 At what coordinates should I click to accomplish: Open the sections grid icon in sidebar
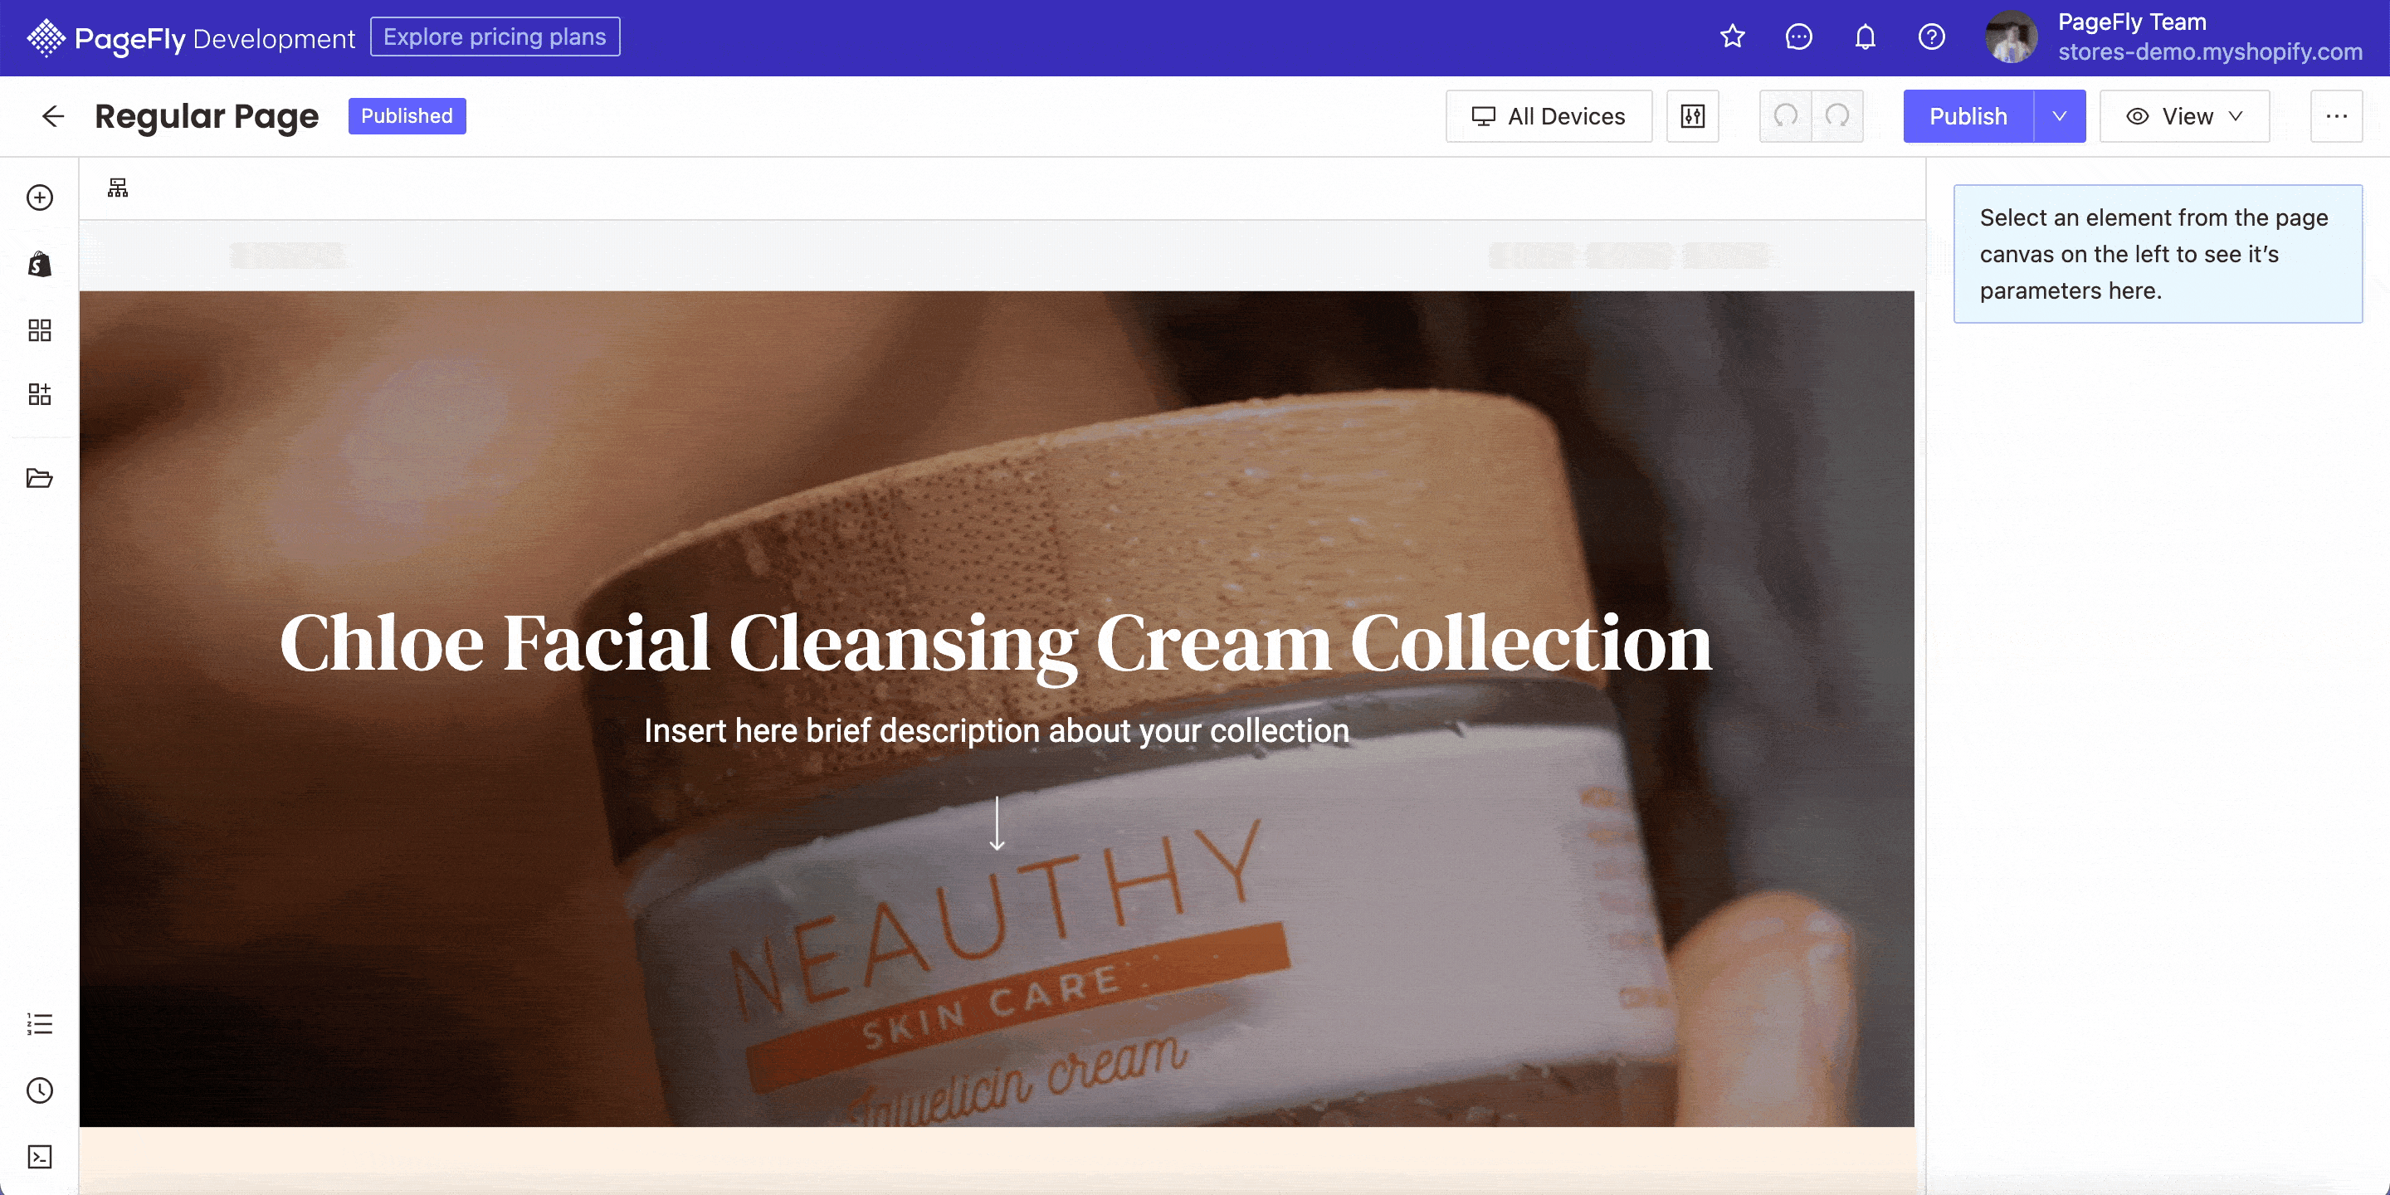click(x=40, y=330)
